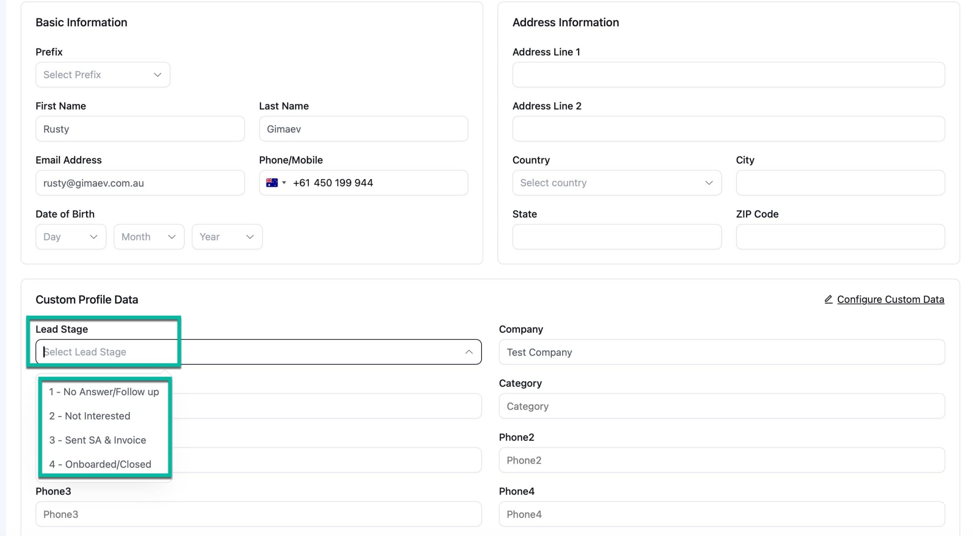
Task: Open the Select country dropdown
Action: (617, 183)
